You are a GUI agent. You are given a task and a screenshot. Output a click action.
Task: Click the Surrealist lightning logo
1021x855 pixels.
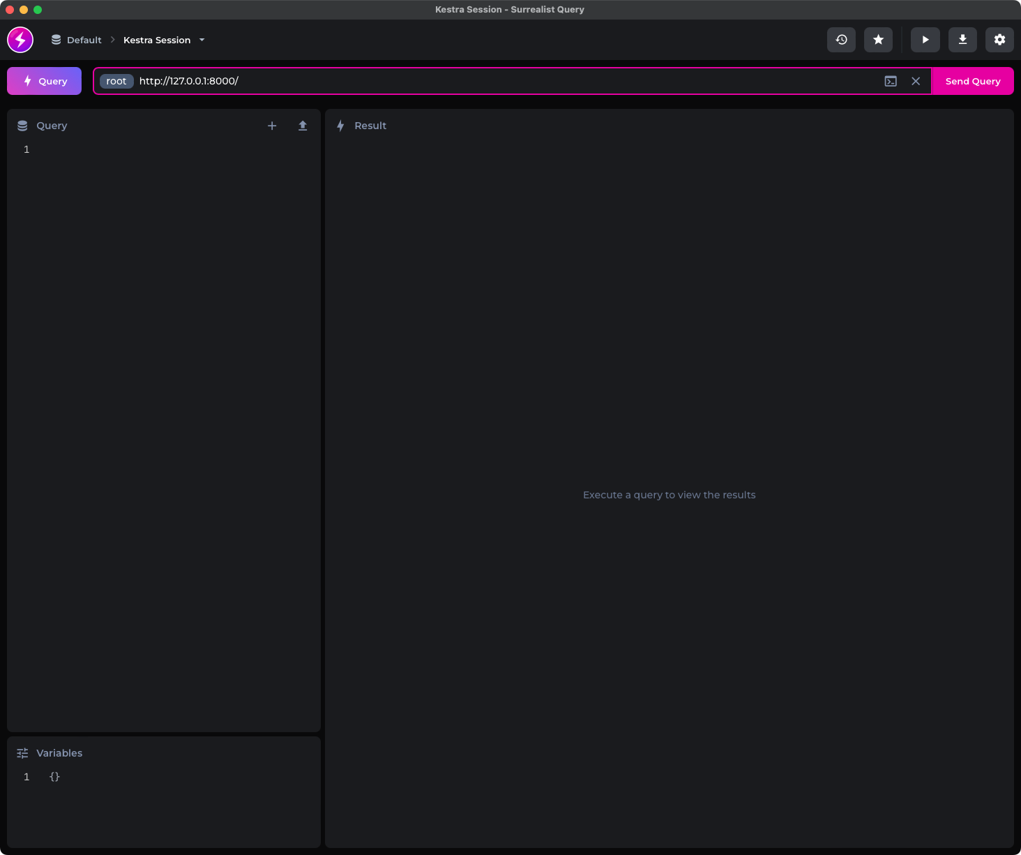point(20,40)
